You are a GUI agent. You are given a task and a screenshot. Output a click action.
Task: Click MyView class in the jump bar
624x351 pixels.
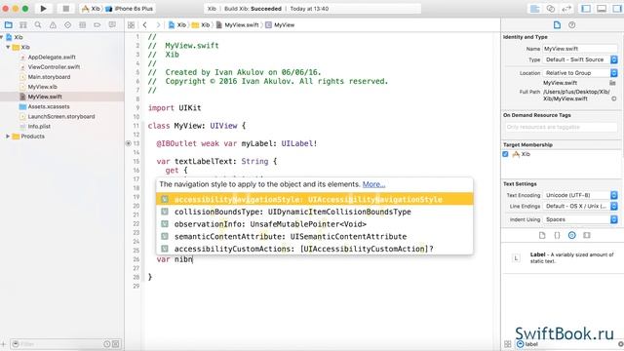click(x=280, y=25)
